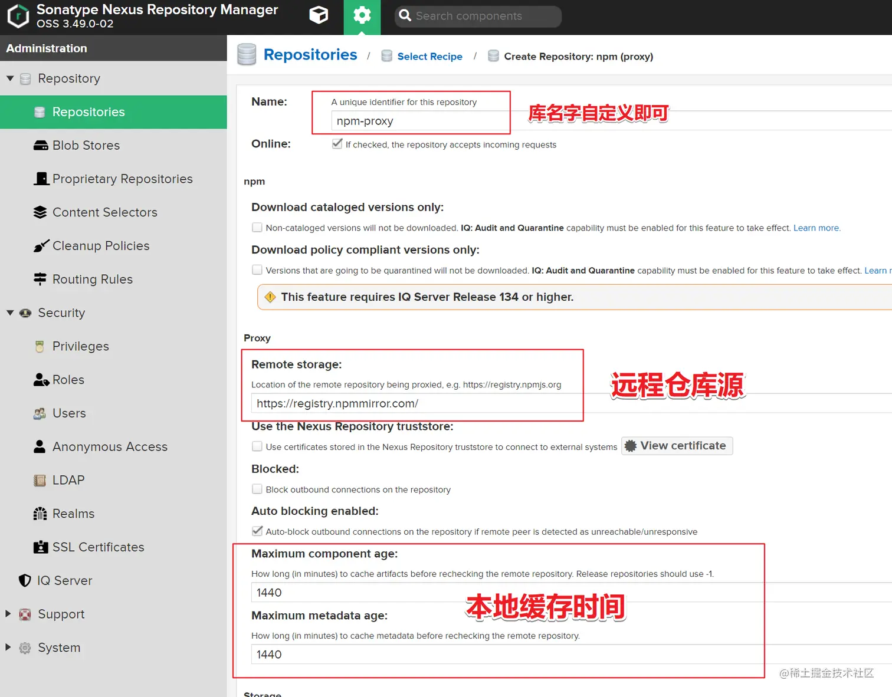This screenshot has height=697, width=892.
Task: Click the Remote storage URL field
Action: (572, 403)
